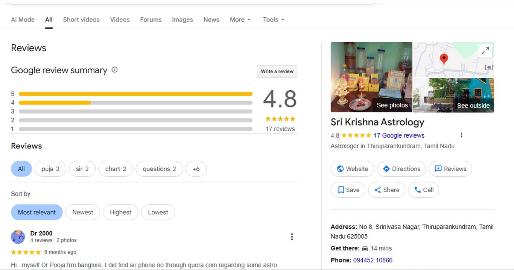This screenshot has height=270, width=514.
Task: Switch to the Images tab
Action: pos(182,20)
